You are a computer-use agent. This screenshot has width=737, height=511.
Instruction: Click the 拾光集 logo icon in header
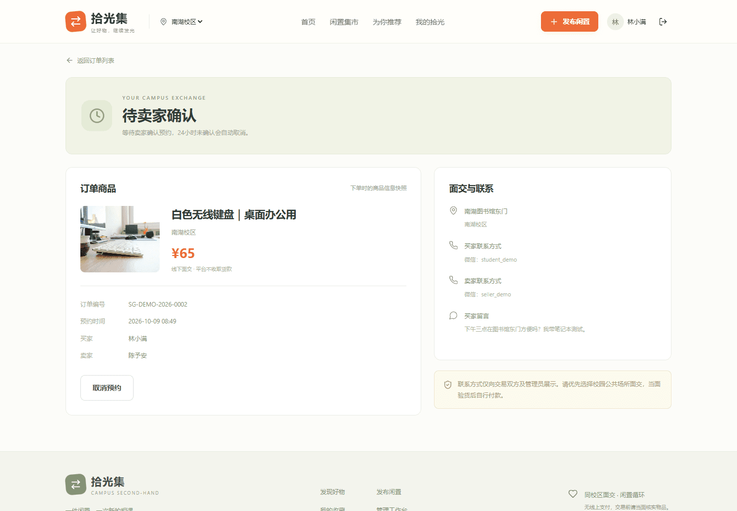click(76, 21)
